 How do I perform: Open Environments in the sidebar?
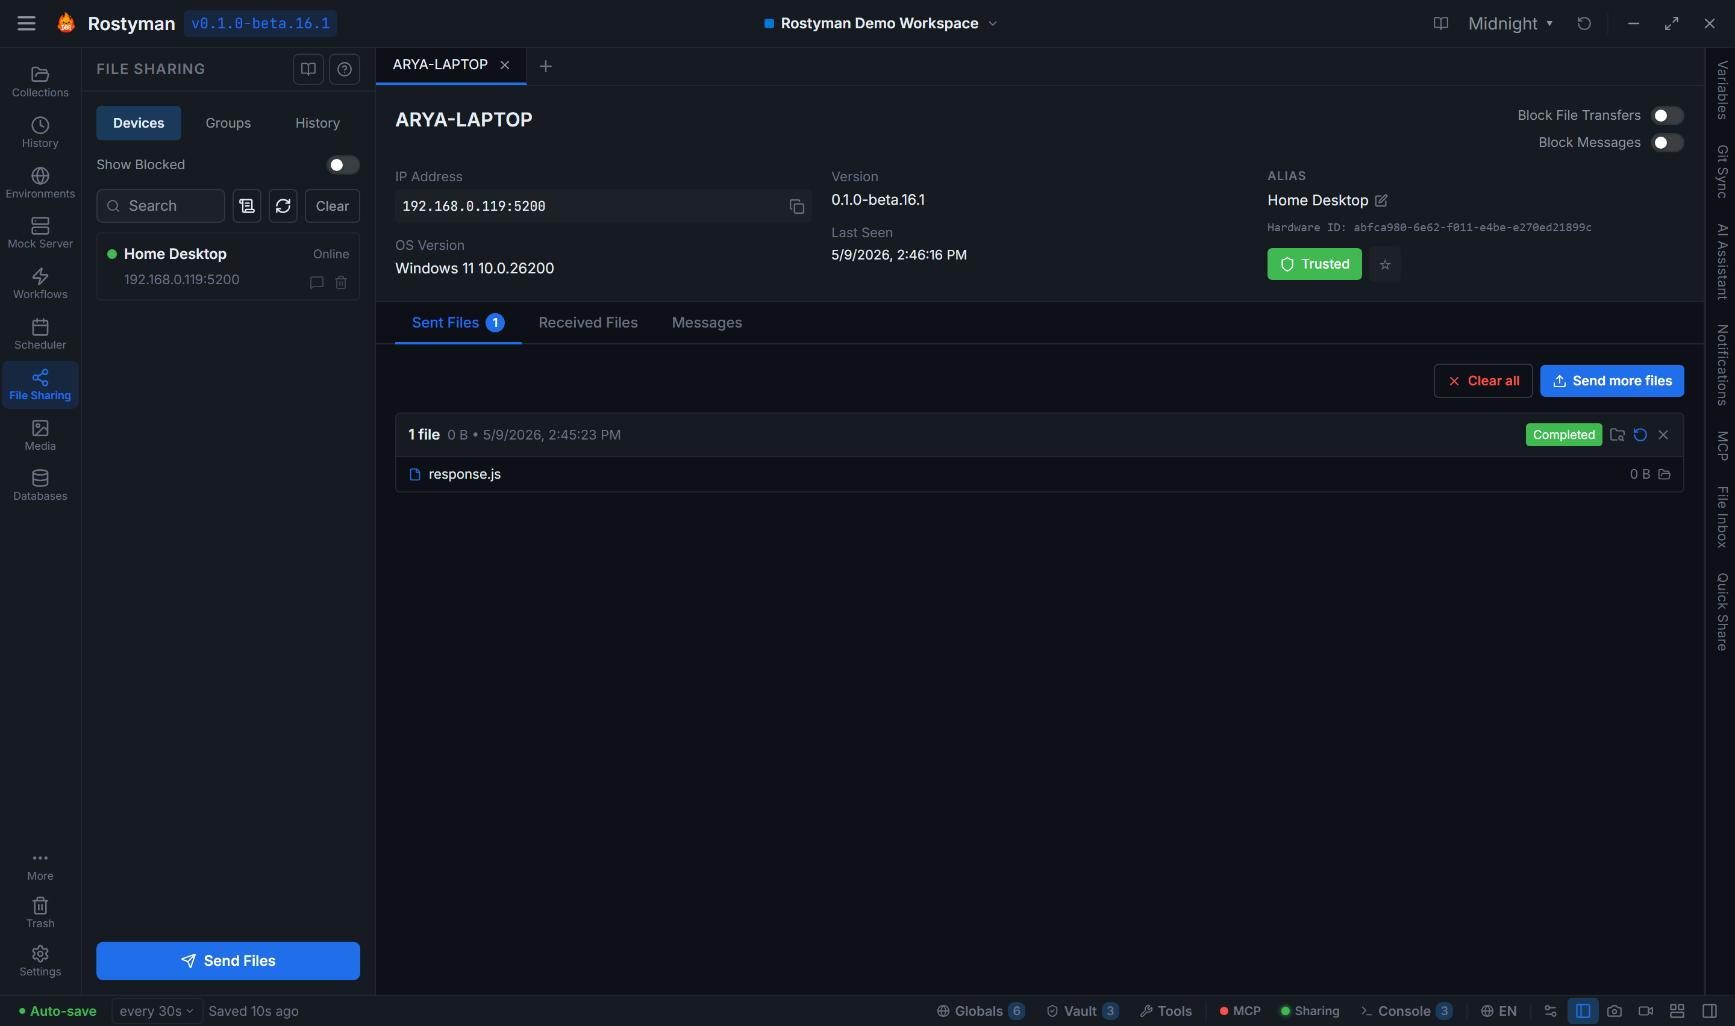click(x=40, y=183)
